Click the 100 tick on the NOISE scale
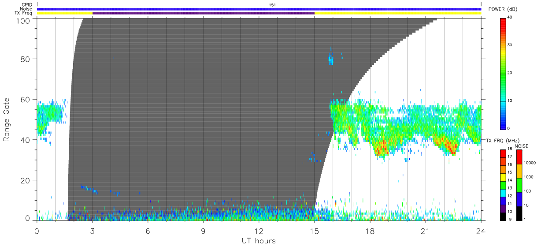 coord(526,191)
